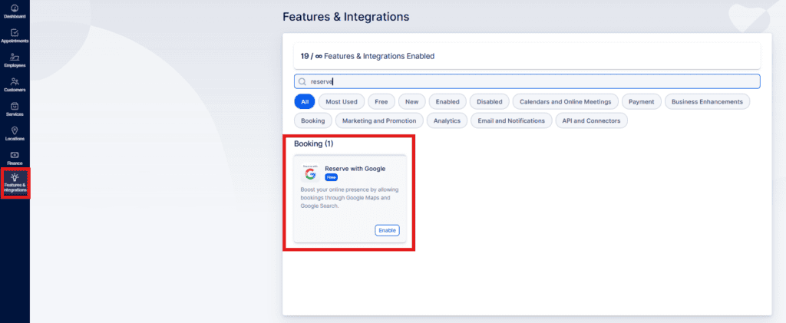The width and height of the screenshot is (786, 323).
Task: Click the Reserve with Google logo
Action: click(x=310, y=173)
